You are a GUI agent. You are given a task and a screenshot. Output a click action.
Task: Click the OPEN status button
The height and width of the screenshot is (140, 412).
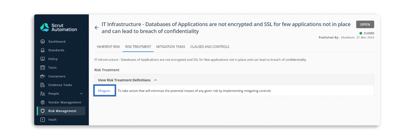(x=365, y=25)
